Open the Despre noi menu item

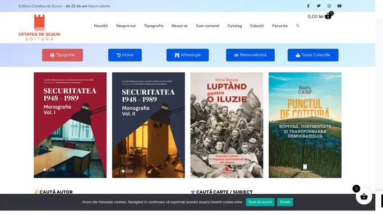click(126, 26)
